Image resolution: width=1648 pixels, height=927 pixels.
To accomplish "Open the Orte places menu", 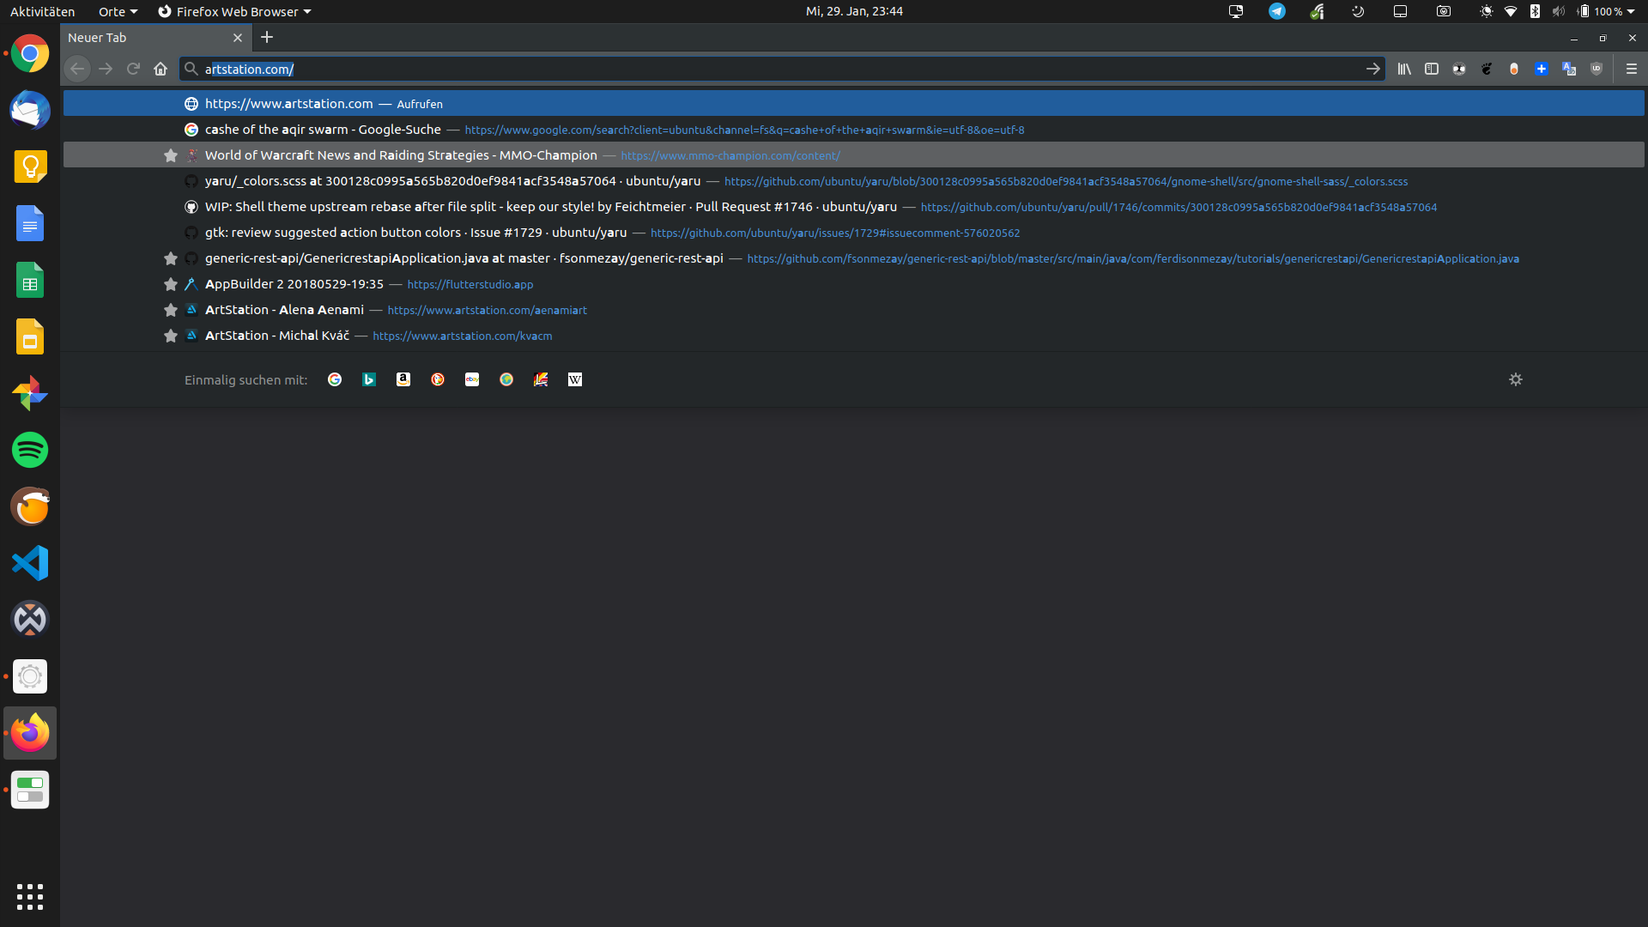I will tap(118, 11).
